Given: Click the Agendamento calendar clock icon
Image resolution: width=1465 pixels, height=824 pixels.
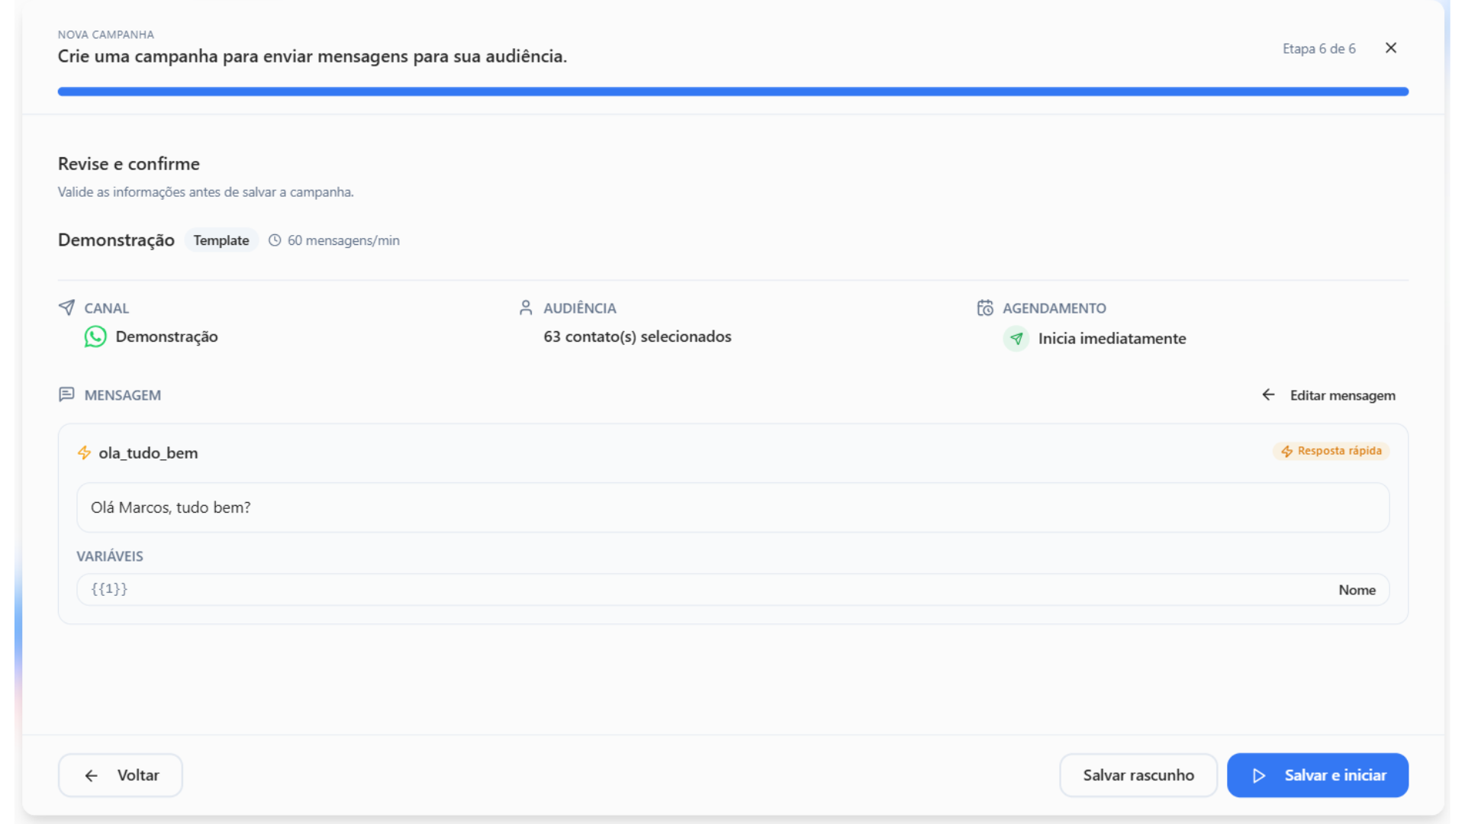Looking at the screenshot, I should 985,307.
